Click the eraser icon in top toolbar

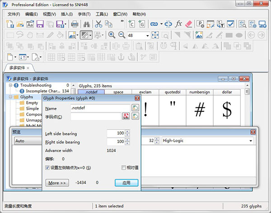pos(189,24)
